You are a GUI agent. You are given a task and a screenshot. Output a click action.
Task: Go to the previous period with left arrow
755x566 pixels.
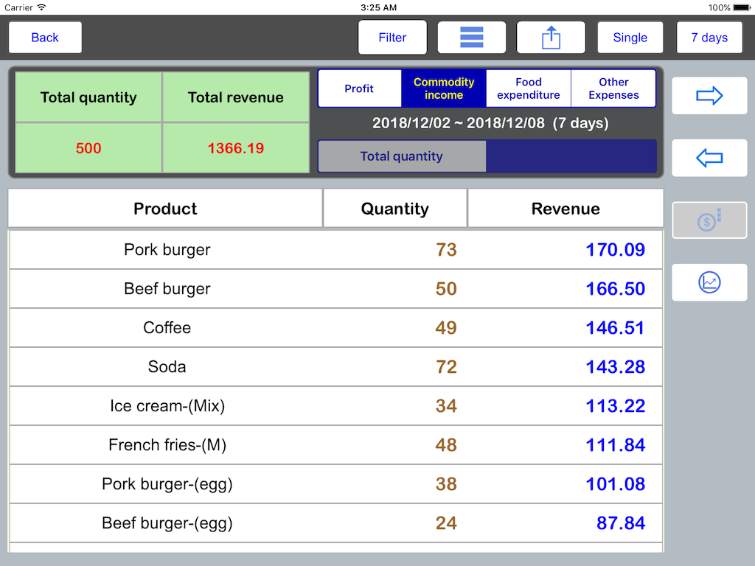click(x=709, y=158)
